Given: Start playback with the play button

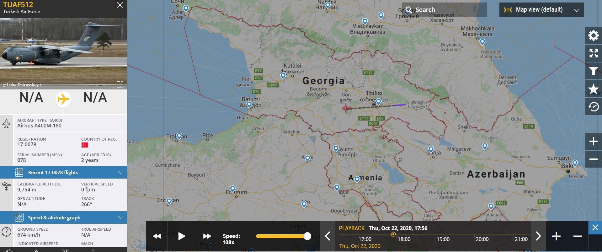Looking at the screenshot, I should click(182, 236).
